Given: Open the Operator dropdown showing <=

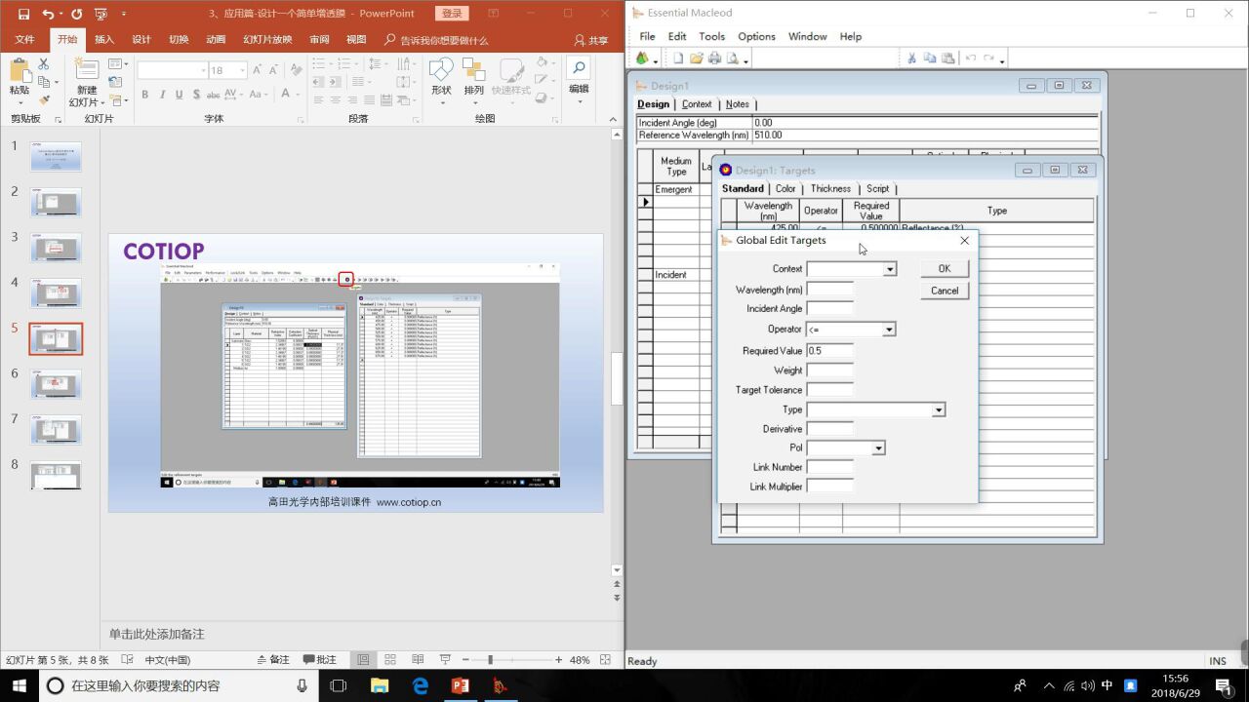Looking at the screenshot, I should tap(889, 330).
